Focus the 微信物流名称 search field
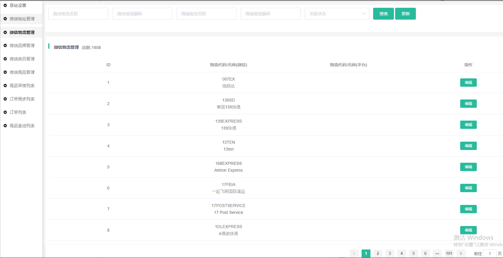This screenshot has width=503, height=258. [x=78, y=14]
